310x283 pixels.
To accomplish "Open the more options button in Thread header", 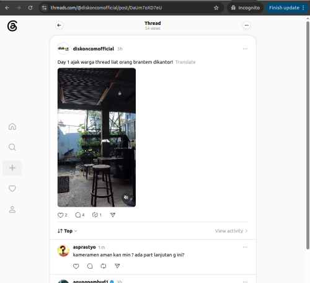I will tap(247, 25).
